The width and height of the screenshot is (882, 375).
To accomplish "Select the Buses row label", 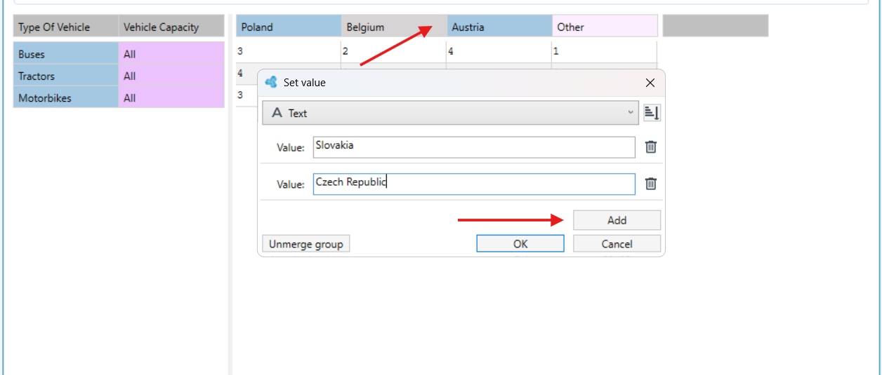I will tap(66, 54).
